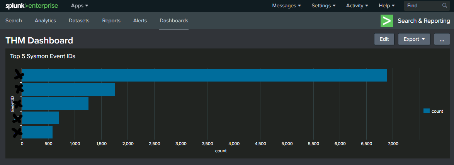
Task: Open the Apps dropdown menu
Action: [80, 6]
